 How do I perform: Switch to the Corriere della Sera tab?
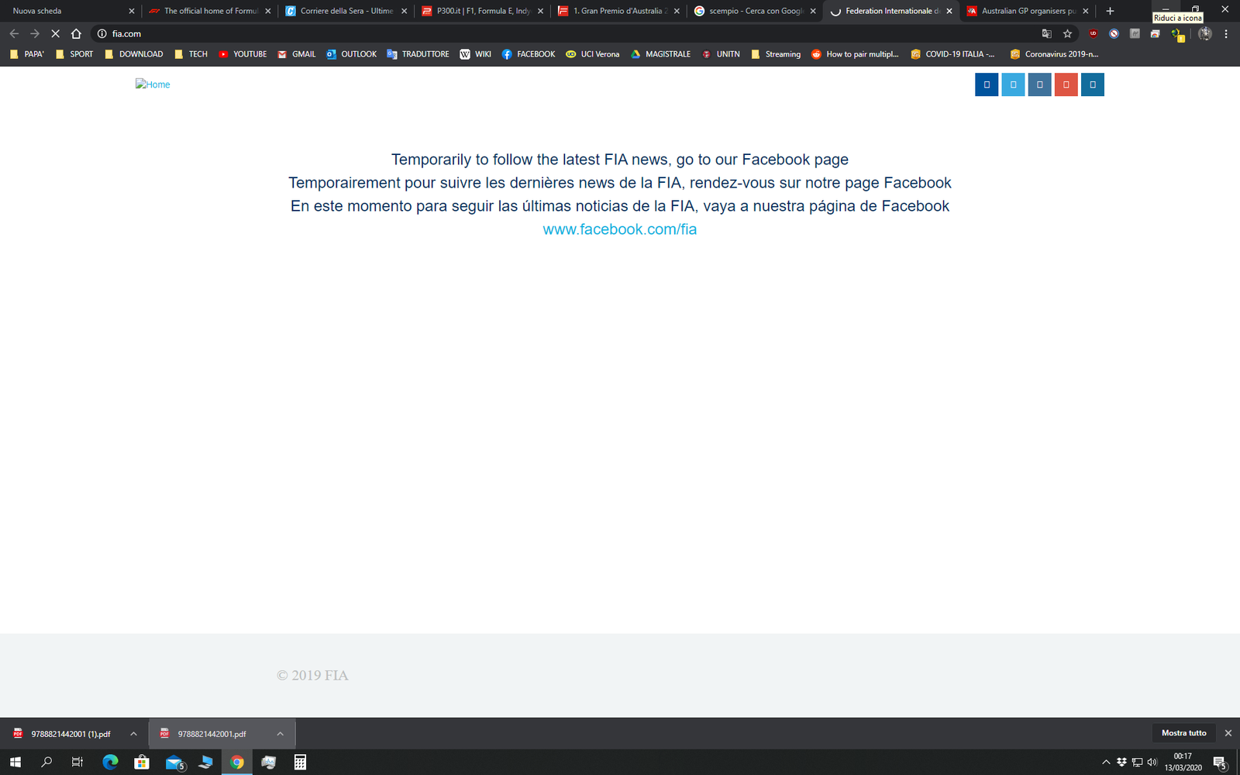(x=346, y=11)
